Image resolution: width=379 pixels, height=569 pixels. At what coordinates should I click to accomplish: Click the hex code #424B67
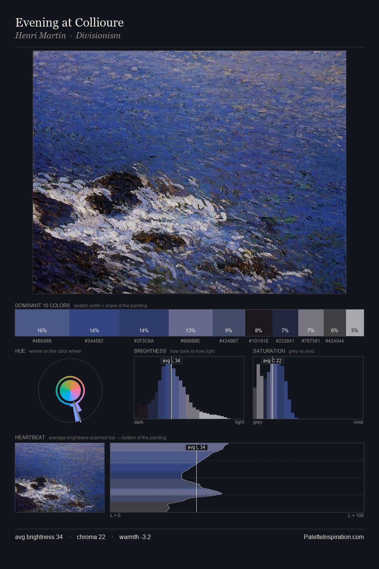click(x=229, y=341)
